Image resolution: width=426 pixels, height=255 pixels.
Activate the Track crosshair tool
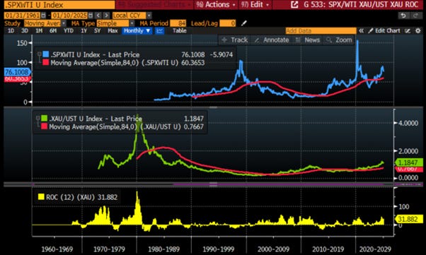click(x=234, y=40)
